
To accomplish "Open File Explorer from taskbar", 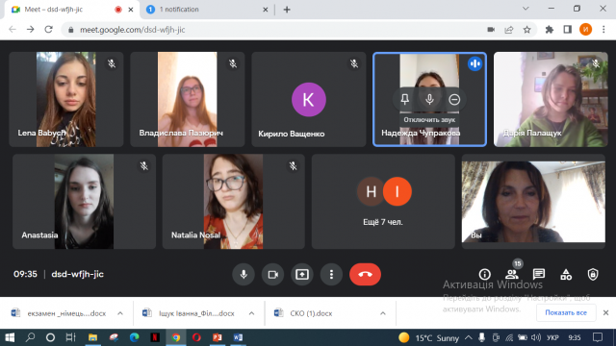I will (x=92, y=337).
